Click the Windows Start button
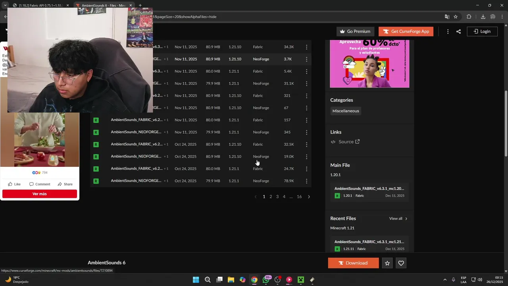Image resolution: width=508 pixels, height=286 pixels. [196, 280]
